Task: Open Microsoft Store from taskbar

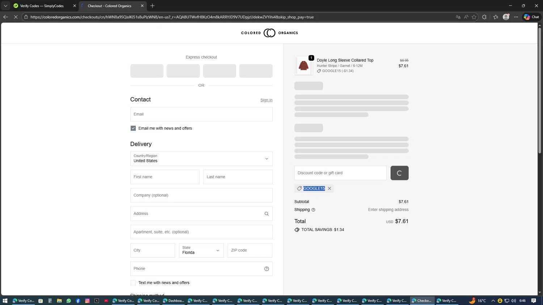Action: click(x=41, y=301)
